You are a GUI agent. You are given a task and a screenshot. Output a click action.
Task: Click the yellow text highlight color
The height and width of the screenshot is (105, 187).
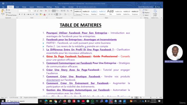click(41, 14)
